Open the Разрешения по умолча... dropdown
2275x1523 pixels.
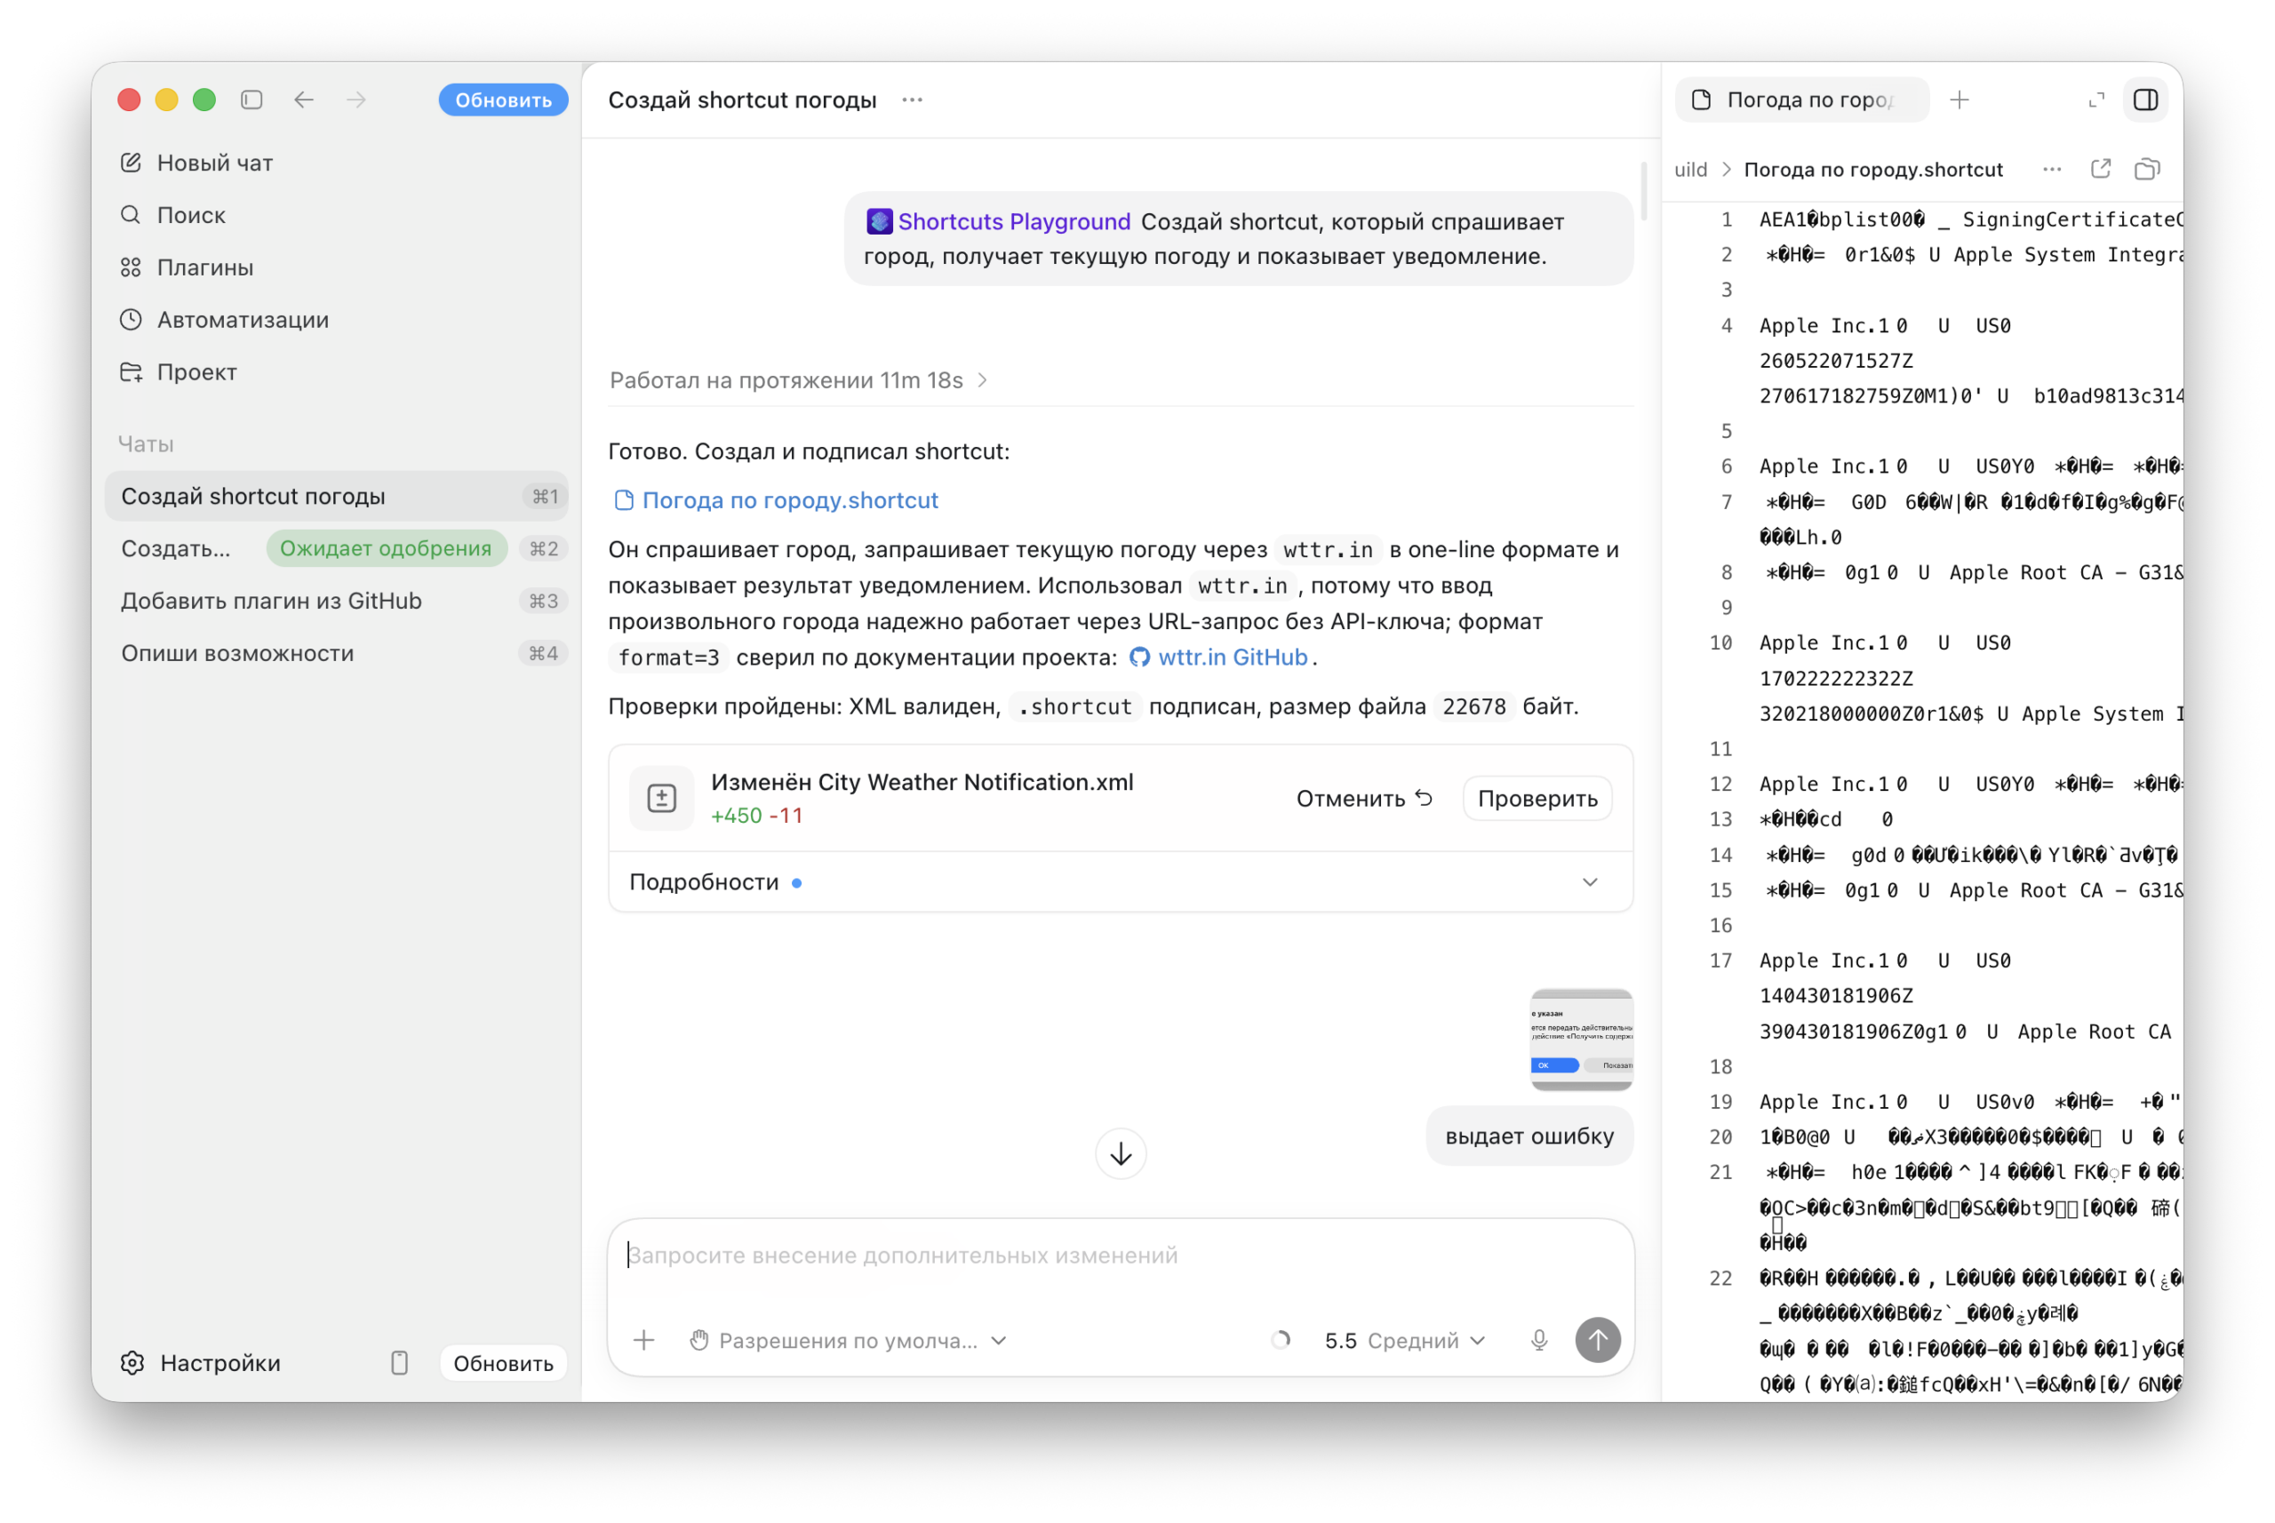pos(849,1342)
